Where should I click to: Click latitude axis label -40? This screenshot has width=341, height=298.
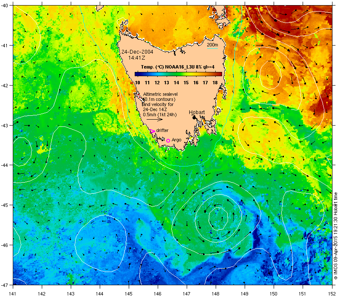(x=4, y=6)
